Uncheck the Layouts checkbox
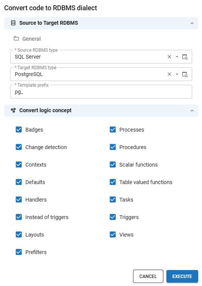 pos(19,235)
